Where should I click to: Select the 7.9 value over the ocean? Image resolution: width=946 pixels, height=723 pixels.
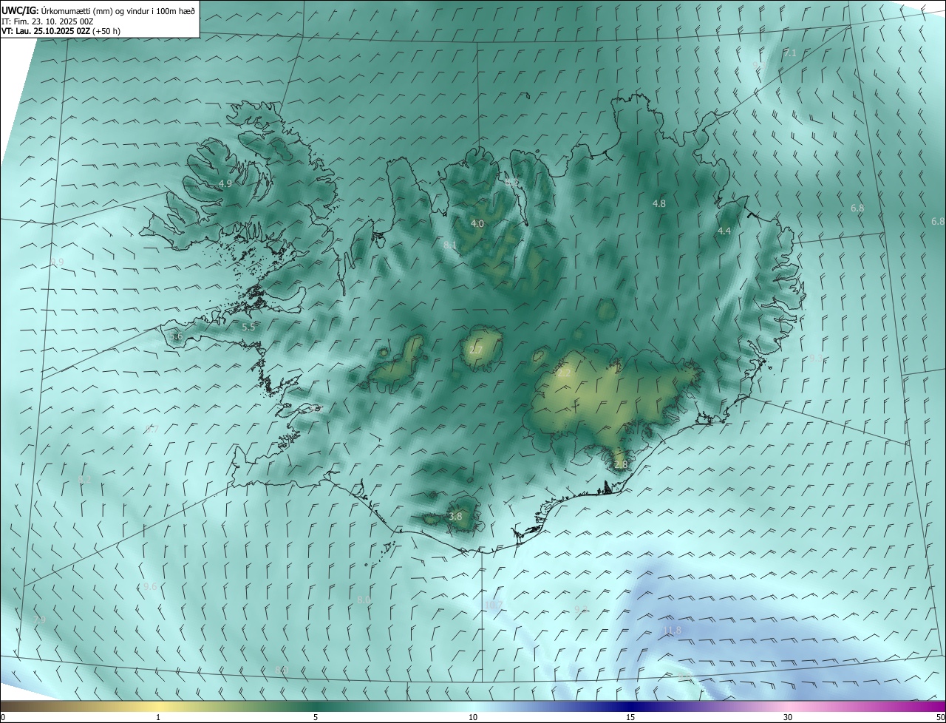(x=40, y=620)
